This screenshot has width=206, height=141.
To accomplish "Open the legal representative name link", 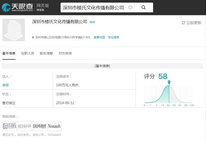I will tap(5, 85).
